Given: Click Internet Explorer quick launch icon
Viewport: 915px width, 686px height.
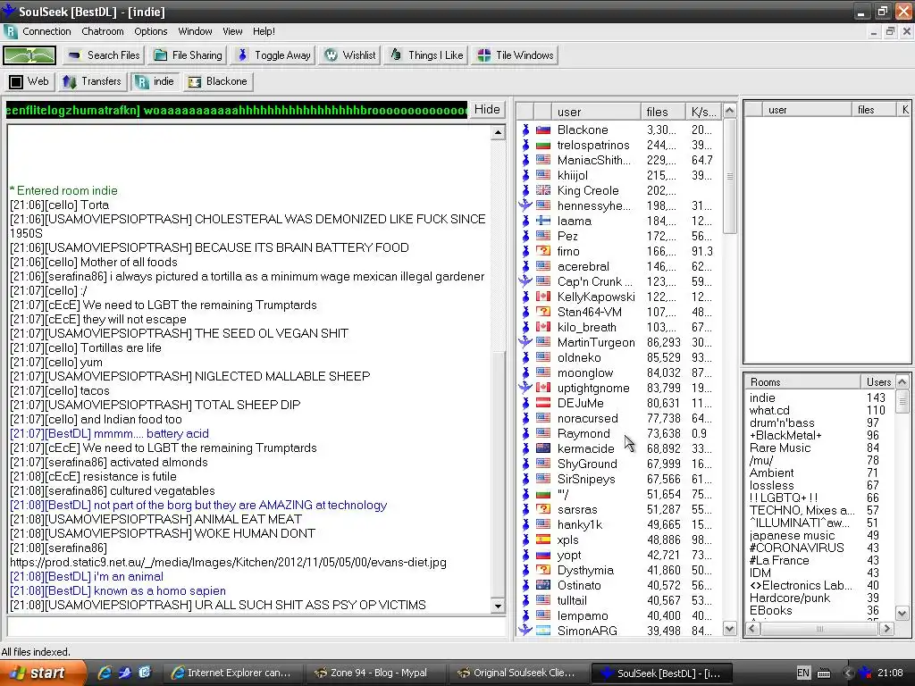Looking at the screenshot, I should (105, 673).
